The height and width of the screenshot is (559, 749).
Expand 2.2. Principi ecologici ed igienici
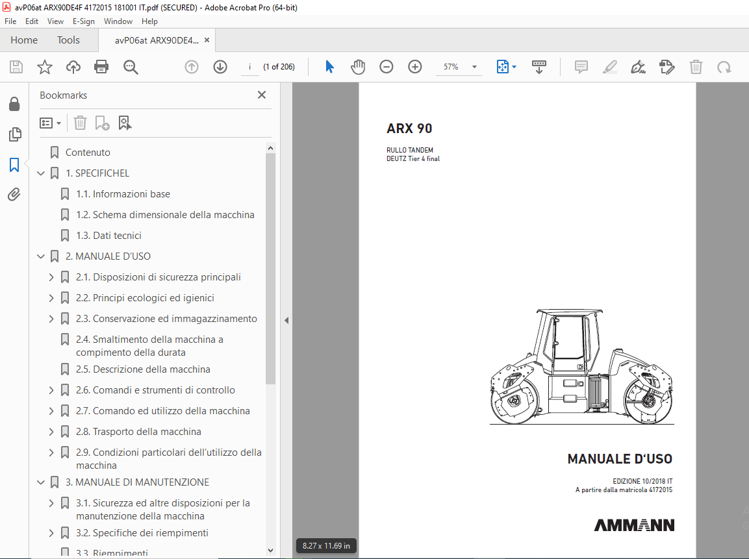(x=51, y=298)
